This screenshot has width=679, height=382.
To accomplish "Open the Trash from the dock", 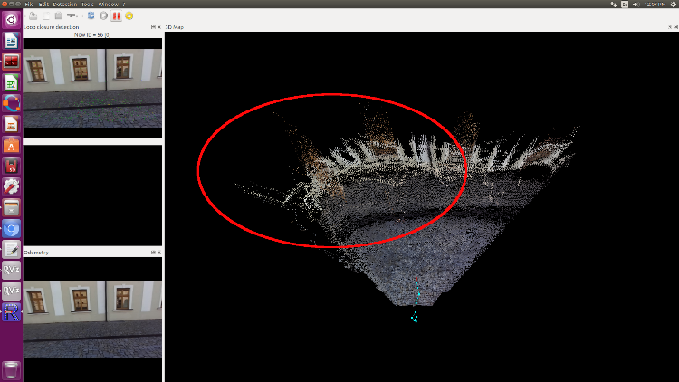I will pyautogui.click(x=12, y=369).
